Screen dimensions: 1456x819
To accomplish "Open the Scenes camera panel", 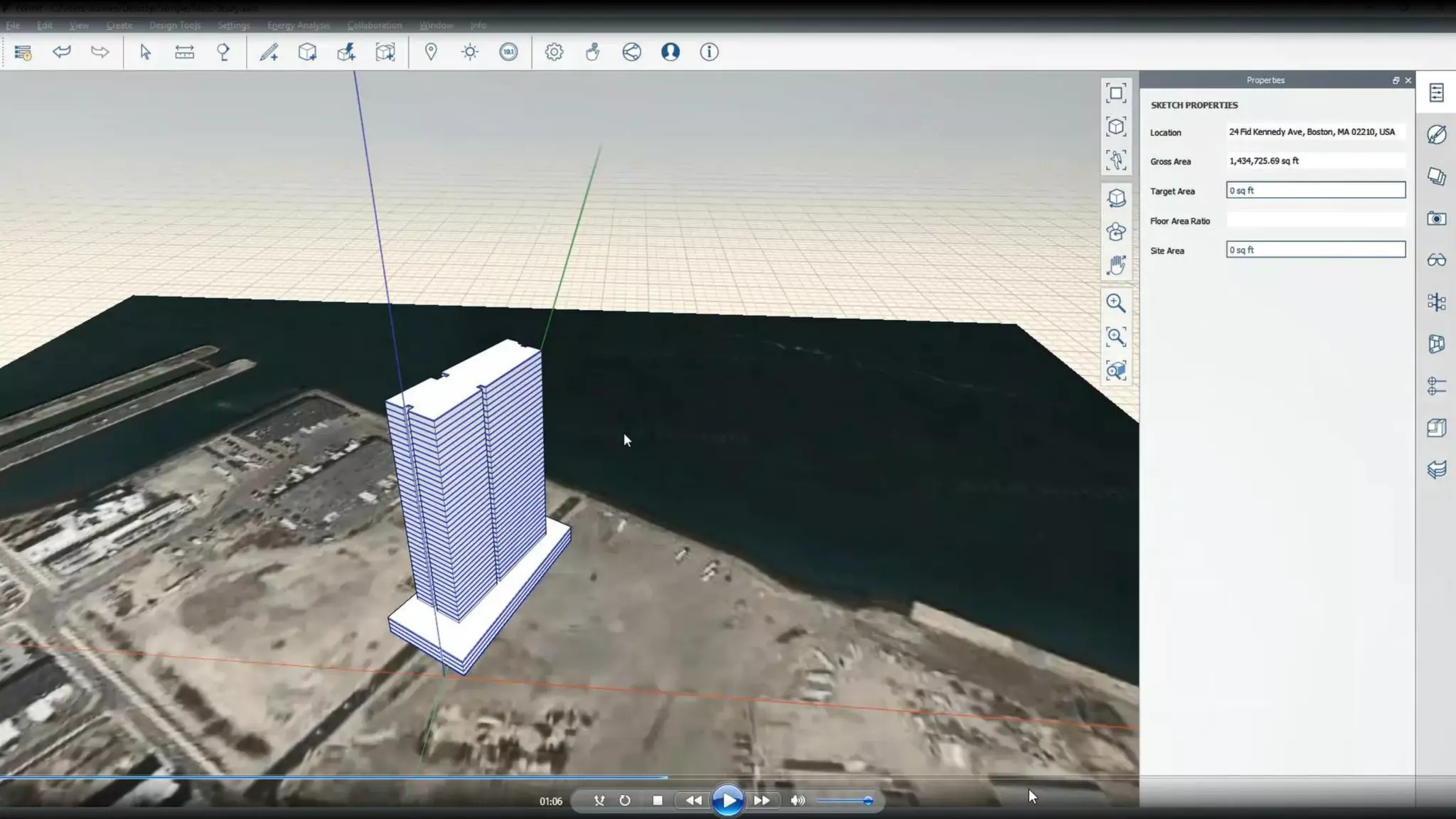I will [x=1436, y=218].
